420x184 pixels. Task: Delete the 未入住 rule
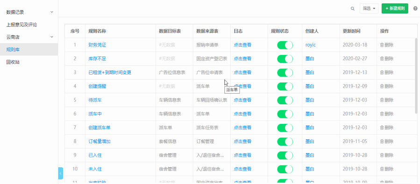click(x=387, y=169)
